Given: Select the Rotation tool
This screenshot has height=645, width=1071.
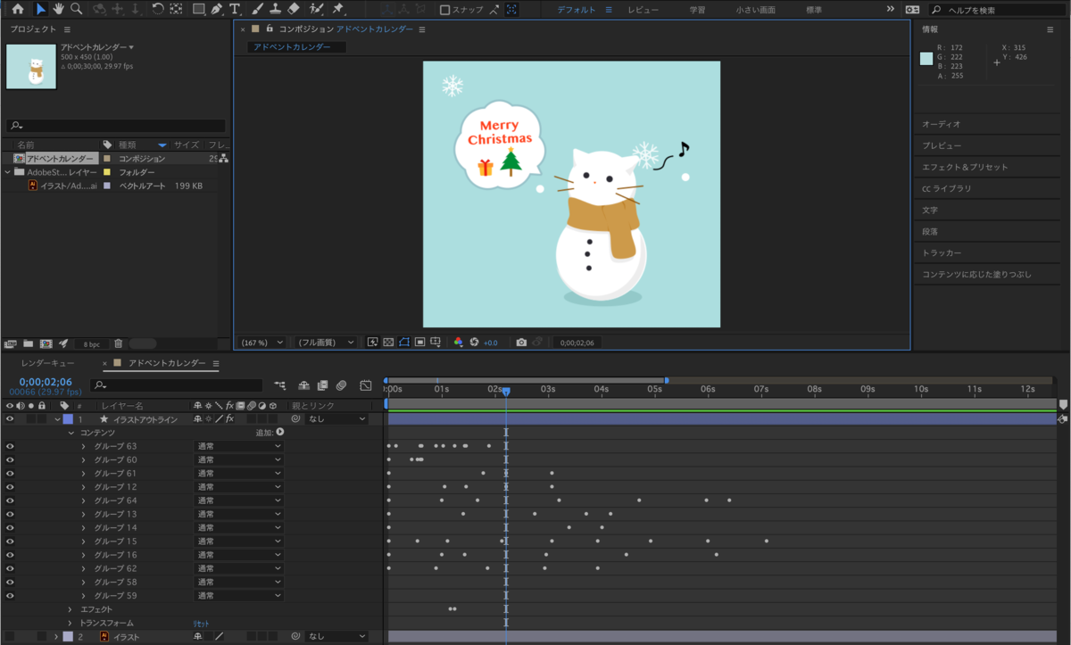Looking at the screenshot, I should (x=157, y=9).
